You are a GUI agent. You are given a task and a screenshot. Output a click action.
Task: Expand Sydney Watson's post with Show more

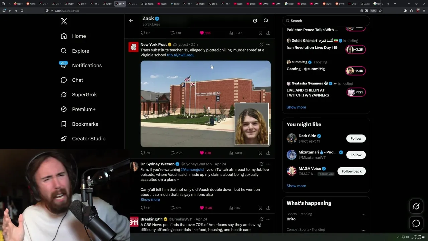point(150,200)
